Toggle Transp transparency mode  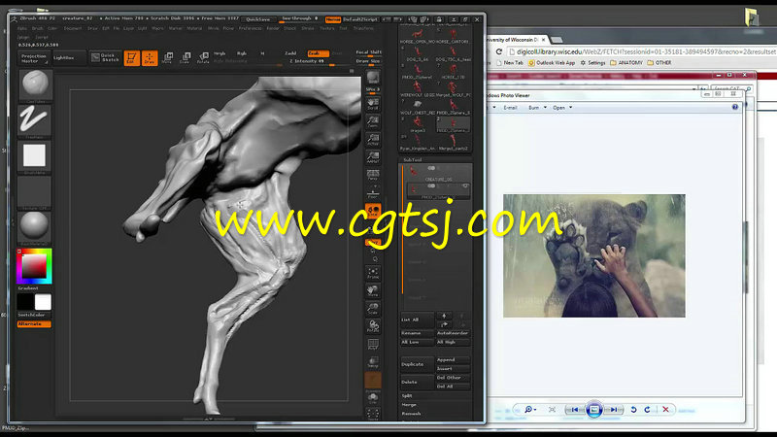(373, 362)
